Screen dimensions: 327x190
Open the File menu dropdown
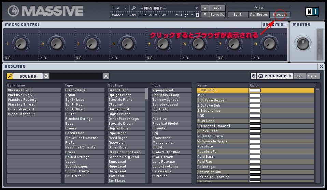119,8
